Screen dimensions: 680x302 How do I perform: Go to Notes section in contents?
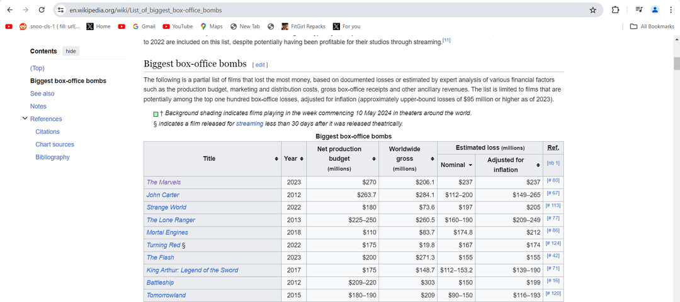point(38,106)
